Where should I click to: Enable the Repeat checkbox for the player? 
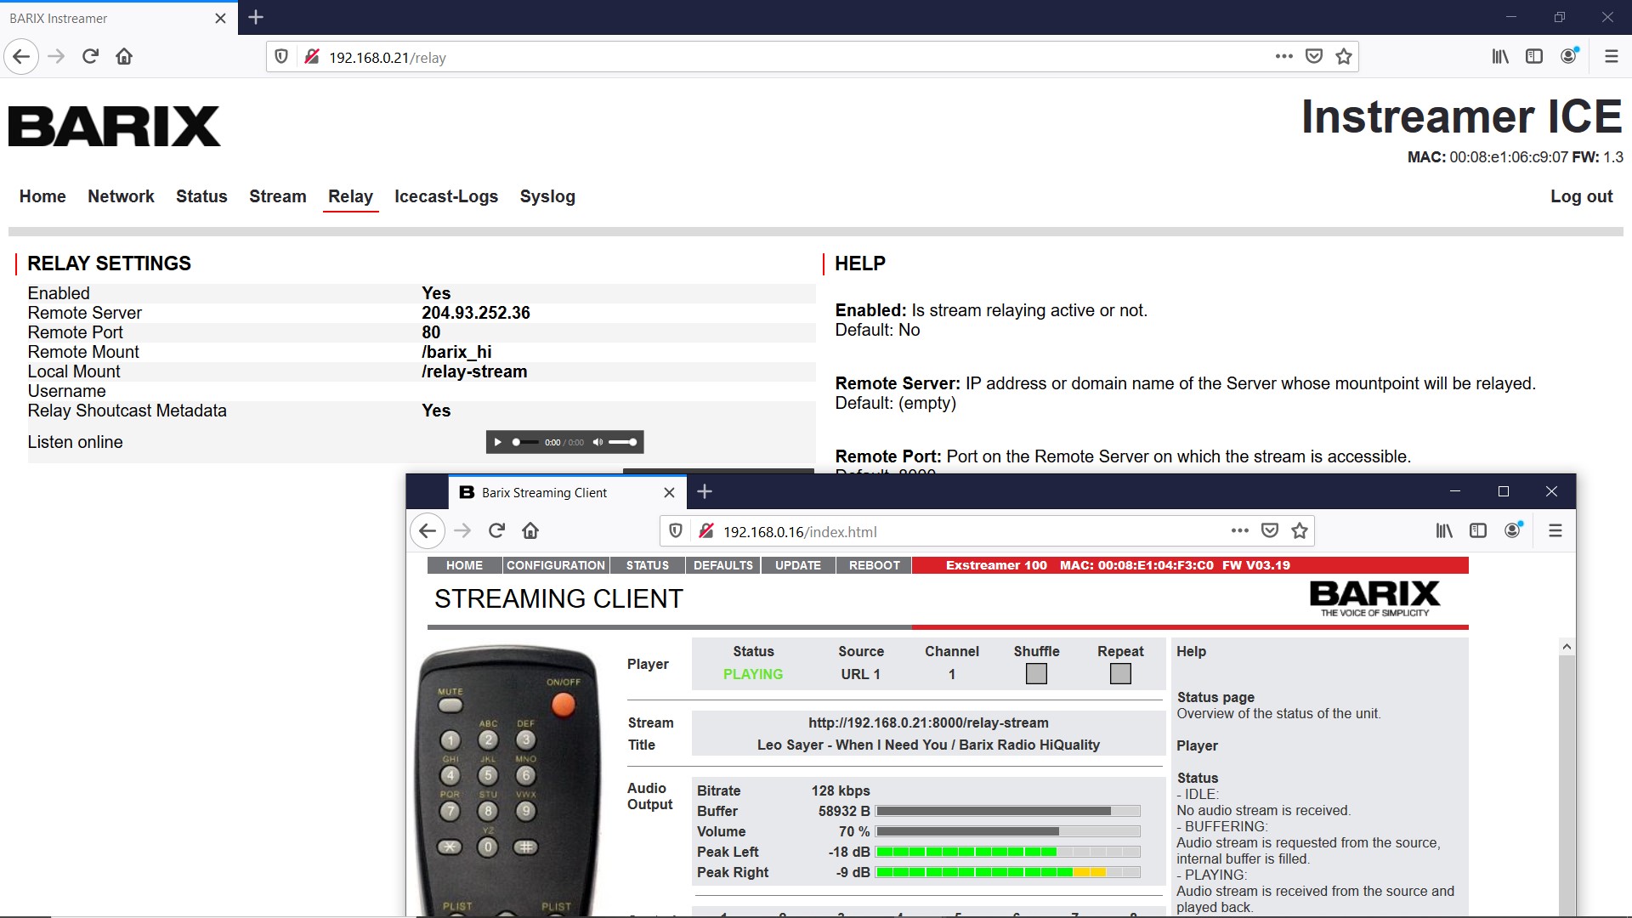pyautogui.click(x=1119, y=673)
